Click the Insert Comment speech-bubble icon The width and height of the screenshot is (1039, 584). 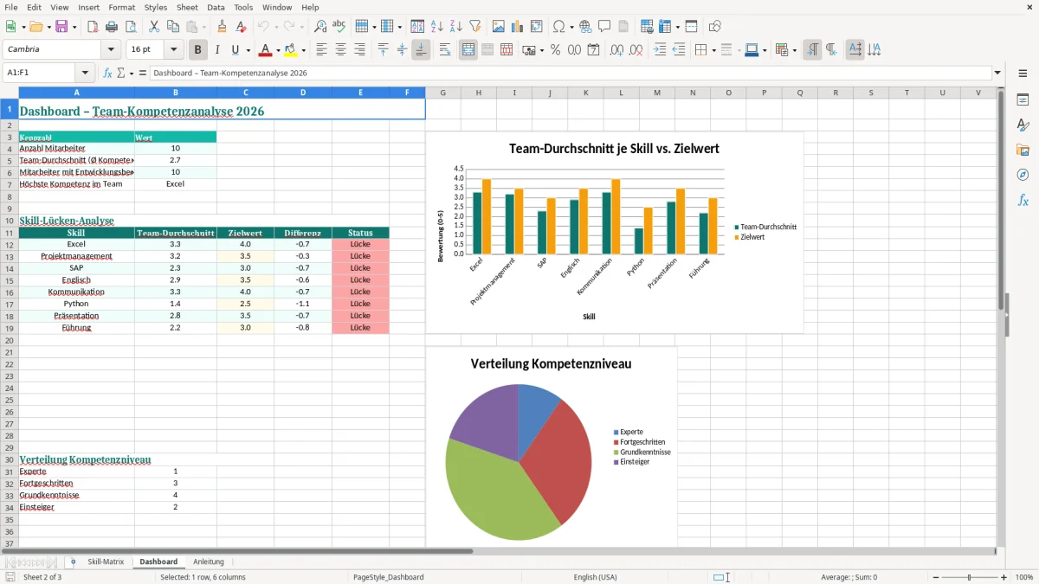604,27
